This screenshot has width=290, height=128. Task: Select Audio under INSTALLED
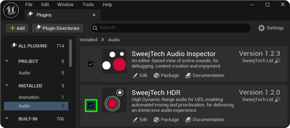pos(36,106)
